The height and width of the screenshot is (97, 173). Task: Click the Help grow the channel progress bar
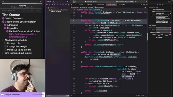22,95
